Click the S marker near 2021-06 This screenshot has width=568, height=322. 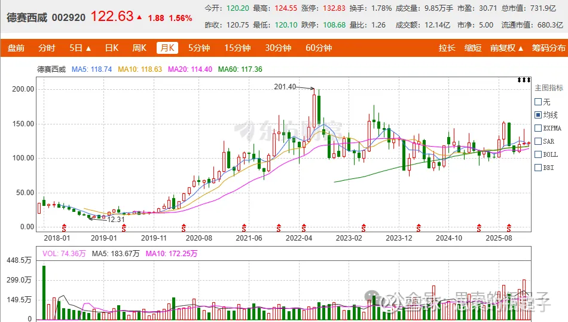coord(244,227)
